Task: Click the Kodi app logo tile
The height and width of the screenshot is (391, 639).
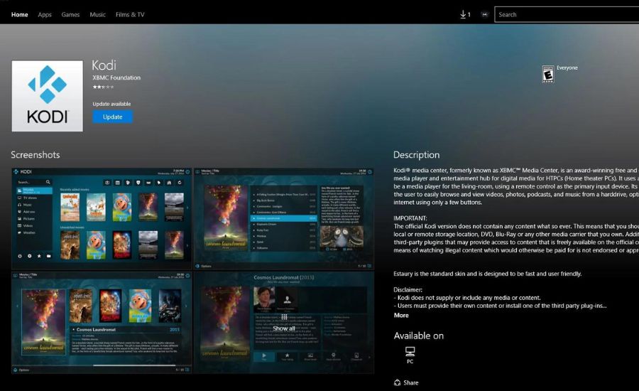Action: [48, 96]
